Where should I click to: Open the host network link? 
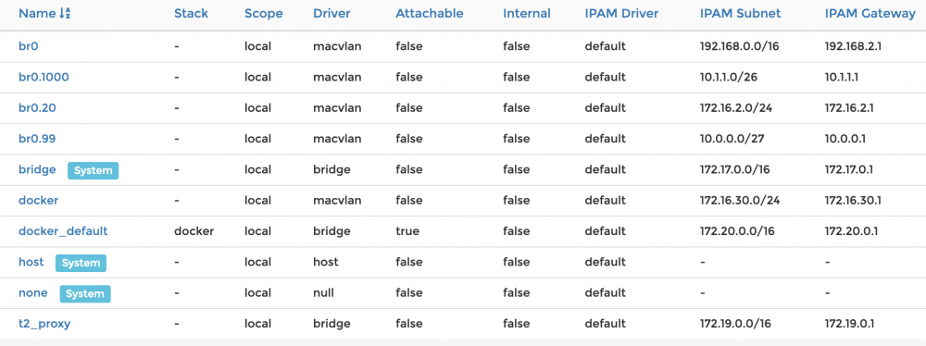31,262
